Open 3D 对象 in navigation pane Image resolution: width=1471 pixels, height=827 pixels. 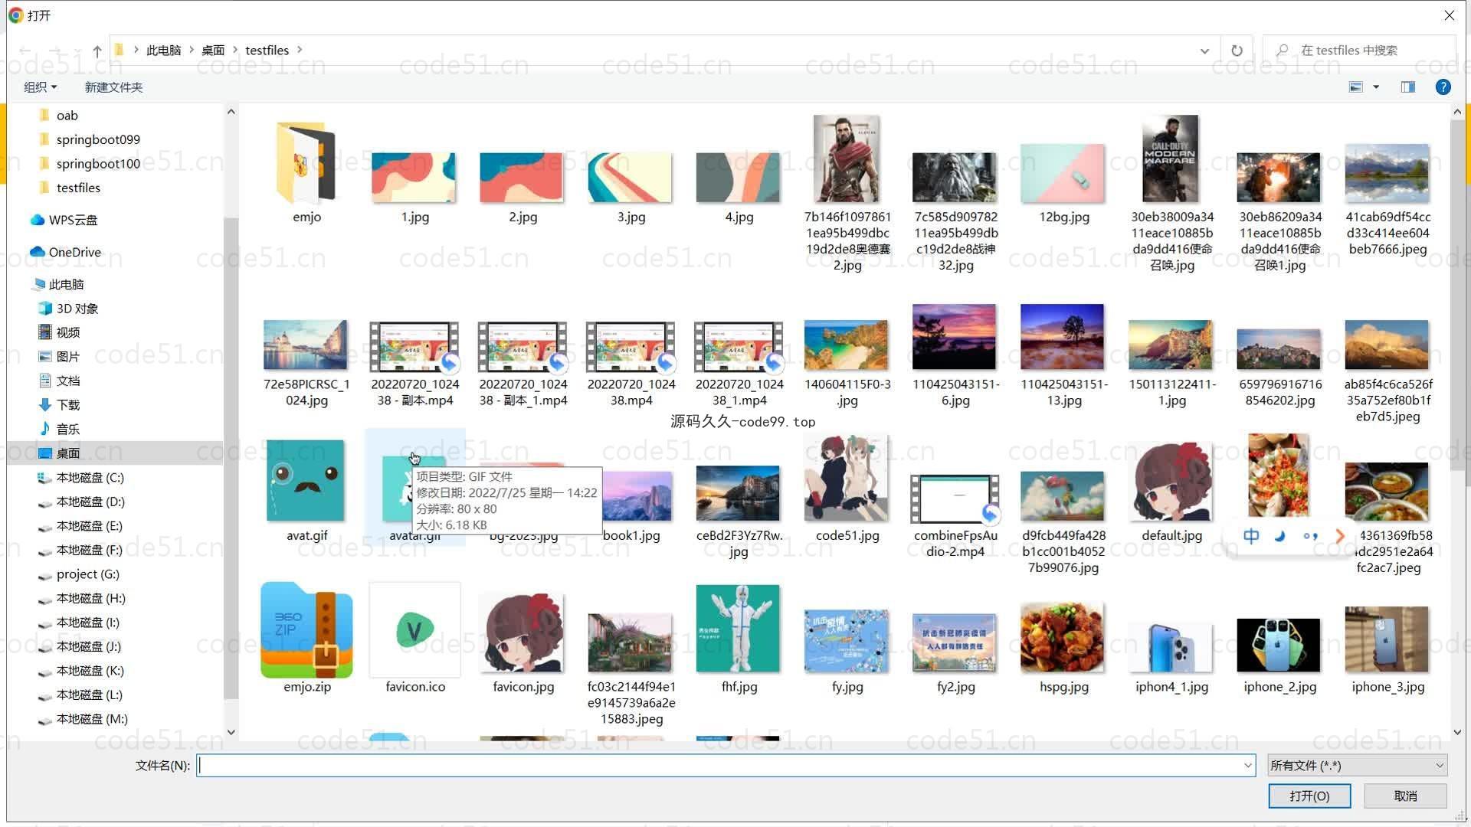[x=77, y=309]
